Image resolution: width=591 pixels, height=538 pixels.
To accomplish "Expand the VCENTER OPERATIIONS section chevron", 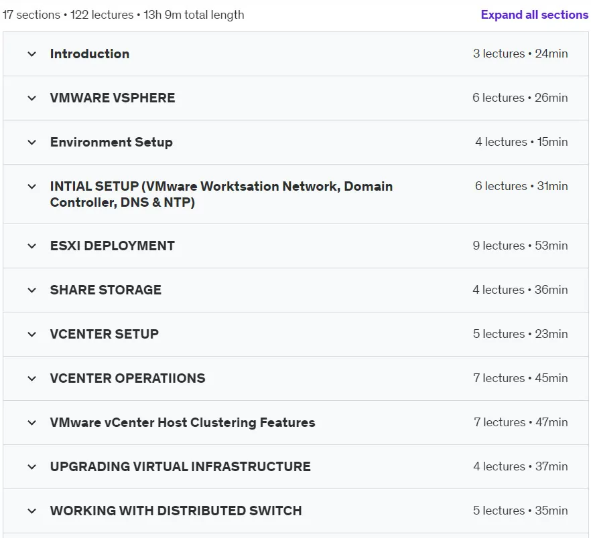I will [32, 378].
